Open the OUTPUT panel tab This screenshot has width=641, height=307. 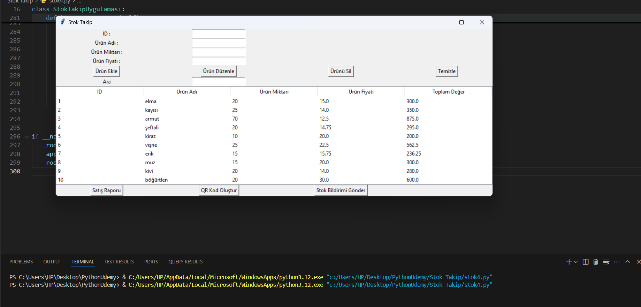[x=52, y=262]
